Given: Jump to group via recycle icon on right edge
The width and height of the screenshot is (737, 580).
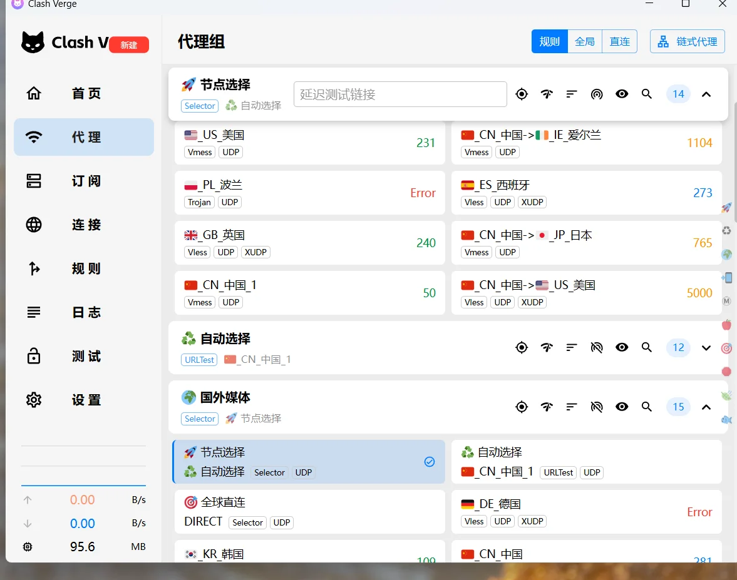Looking at the screenshot, I should point(726,231).
